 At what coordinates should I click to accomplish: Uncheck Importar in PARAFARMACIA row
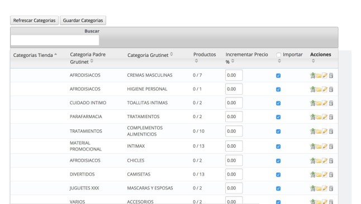coord(278,117)
